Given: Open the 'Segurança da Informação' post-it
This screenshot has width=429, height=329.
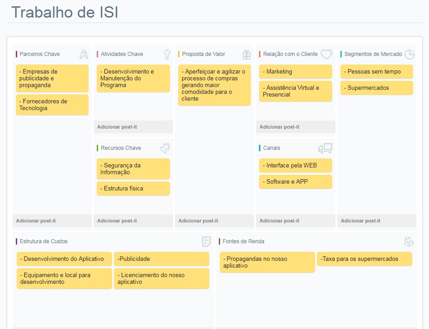Looking at the screenshot, I should coord(133,169).
